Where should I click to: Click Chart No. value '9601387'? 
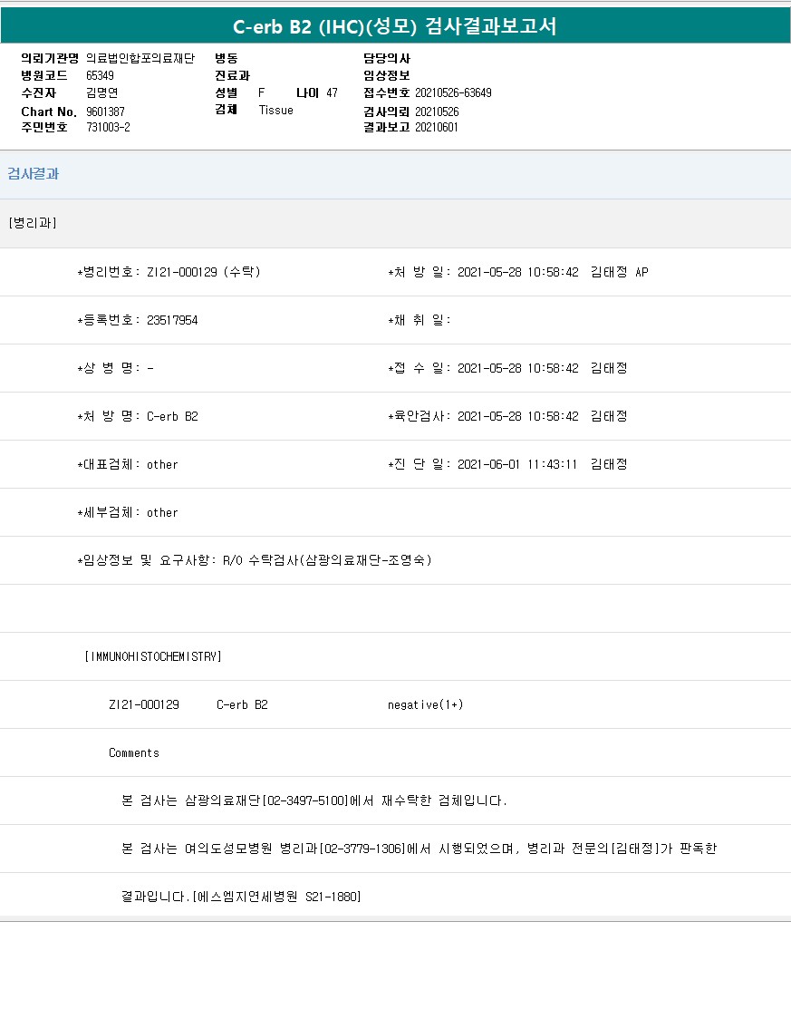click(x=105, y=112)
